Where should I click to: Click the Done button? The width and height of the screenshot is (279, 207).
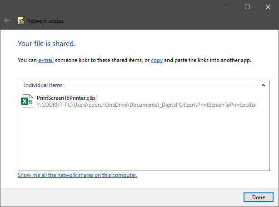pyautogui.click(x=259, y=197)
